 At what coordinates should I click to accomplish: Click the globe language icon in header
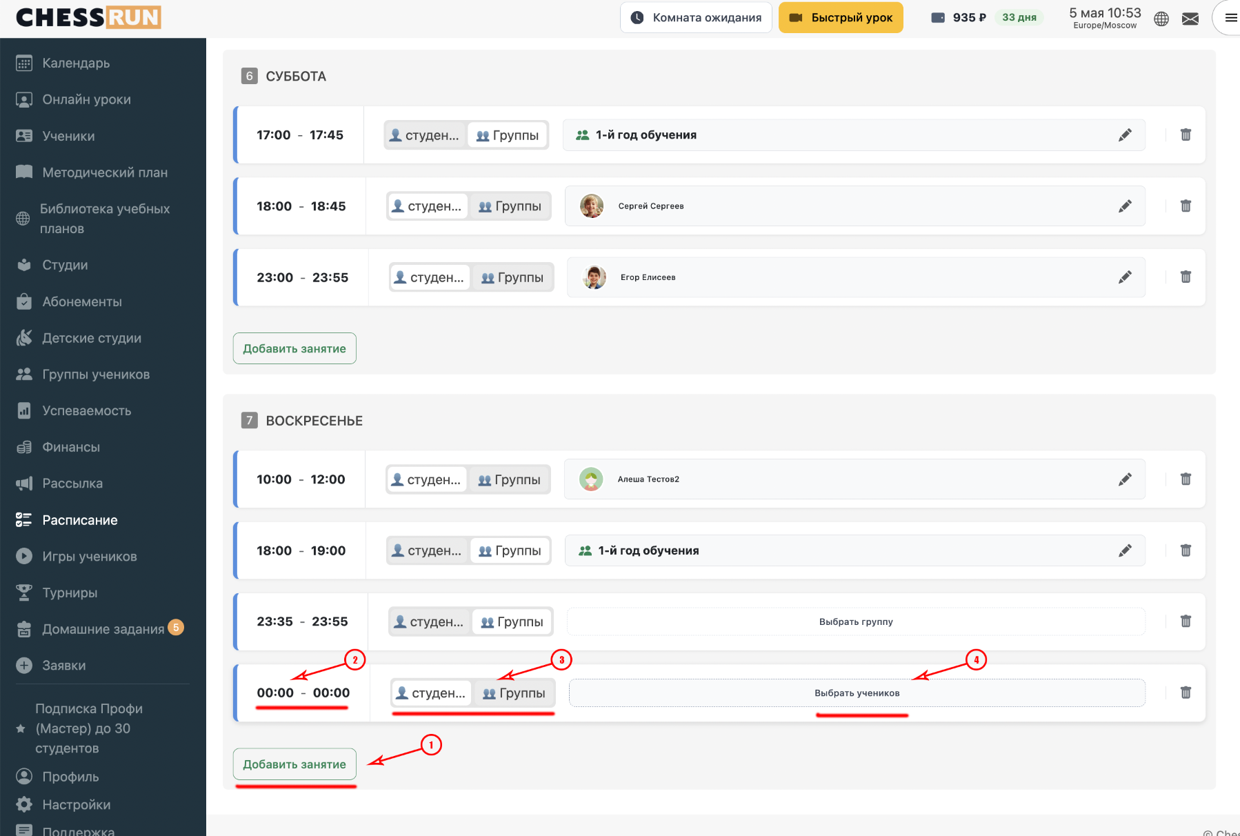(x=1161, y=19)
